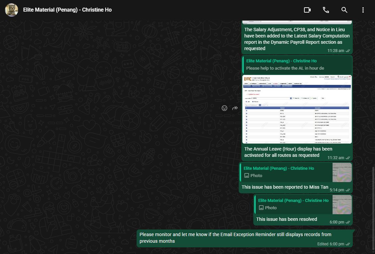Start a voice call from the header
This screenshot has height=254, width=375.
point(326,10)
